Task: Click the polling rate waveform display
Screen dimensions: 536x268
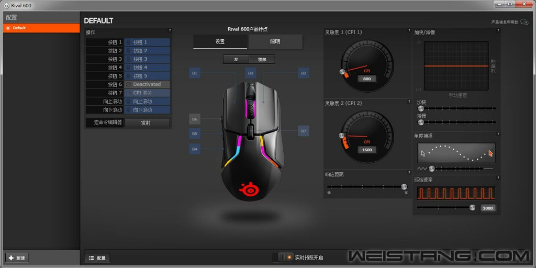Action: click(x=456, y=193)
